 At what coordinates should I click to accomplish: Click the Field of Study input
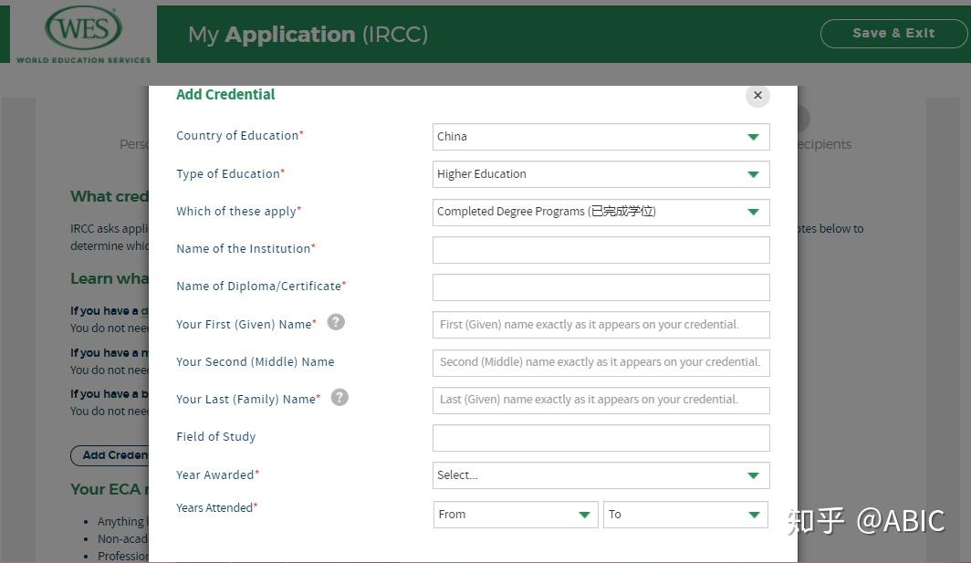tap(600, 438)
